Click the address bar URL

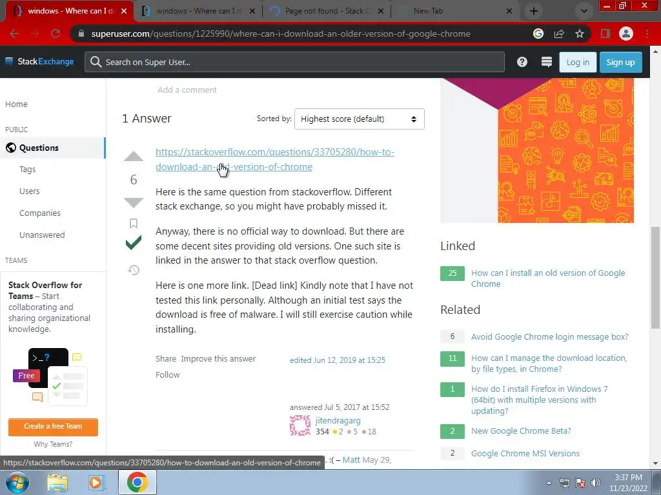tap(280, 34)
